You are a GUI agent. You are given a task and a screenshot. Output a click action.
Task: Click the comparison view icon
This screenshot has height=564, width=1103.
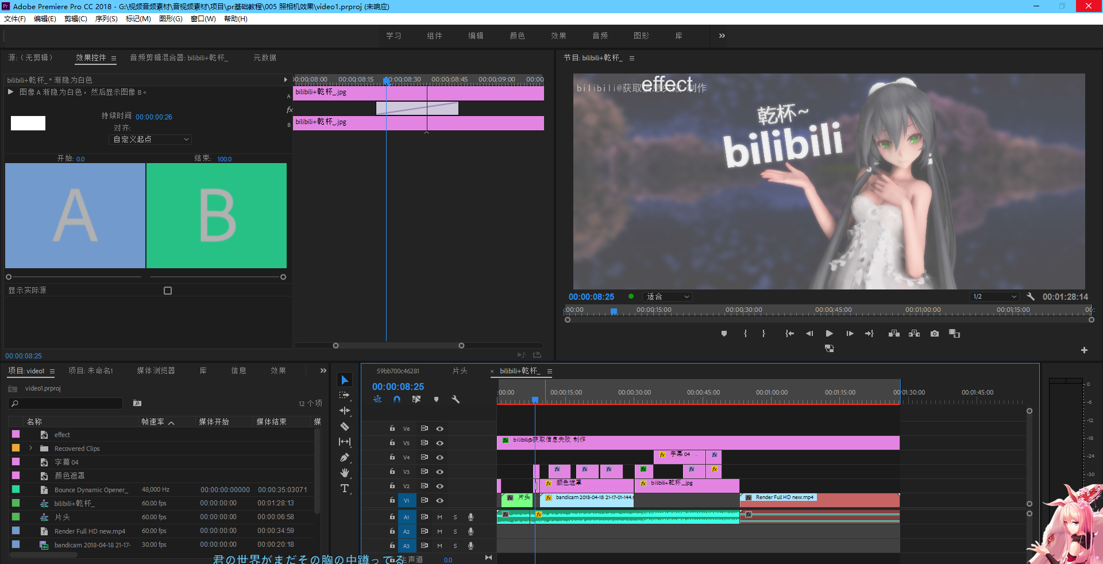954,334
